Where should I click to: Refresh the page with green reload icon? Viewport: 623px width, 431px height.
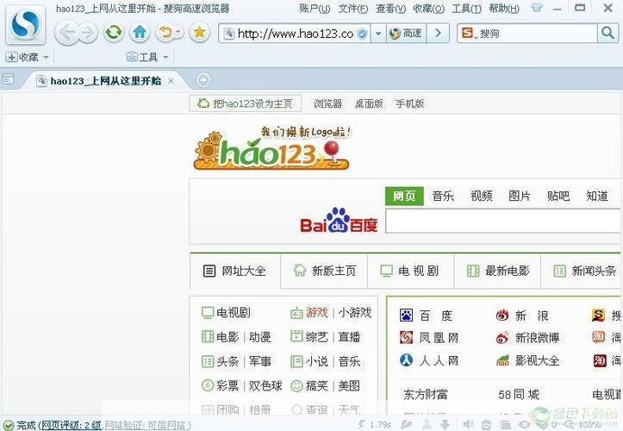click(114, 32)
